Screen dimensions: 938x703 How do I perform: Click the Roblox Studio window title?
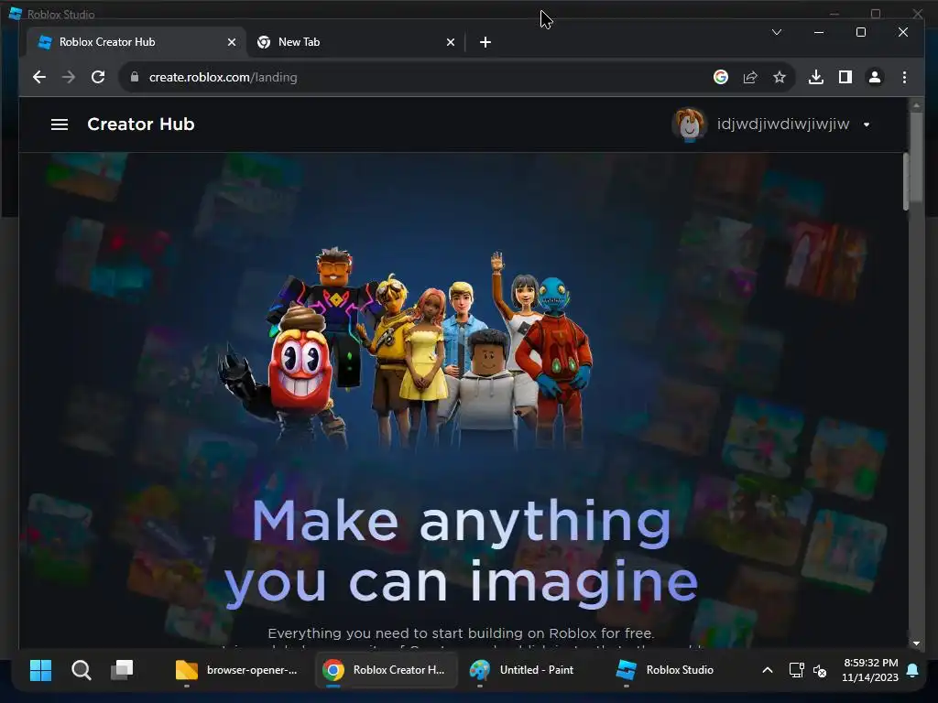(x=61, y=15)
